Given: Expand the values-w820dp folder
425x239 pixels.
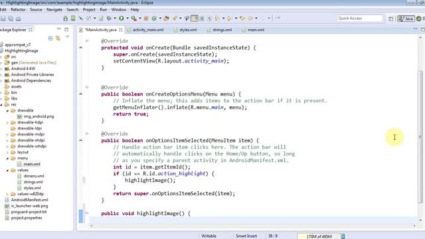Looking at the screenshot, I should coord(7,194).
